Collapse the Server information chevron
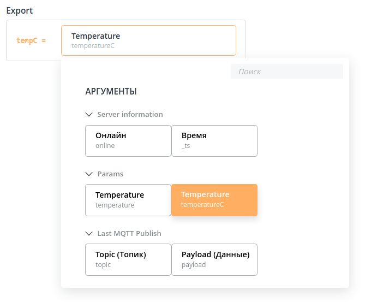The width and height of the screenshot is (365, 302). [89, 115]
